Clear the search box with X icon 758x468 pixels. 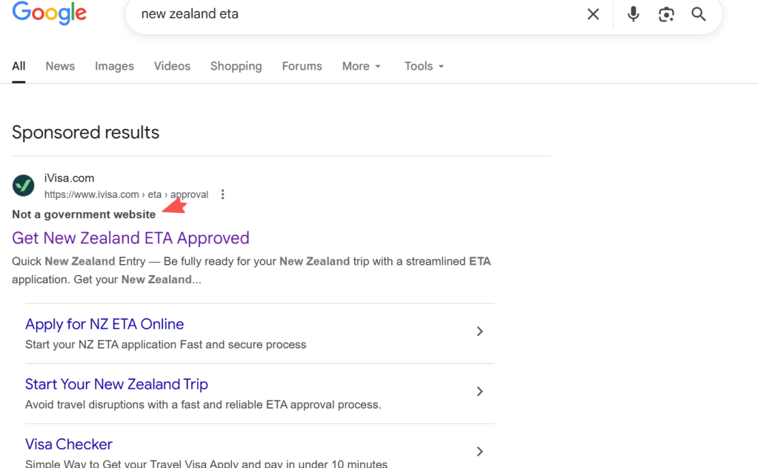coord(593,14)
